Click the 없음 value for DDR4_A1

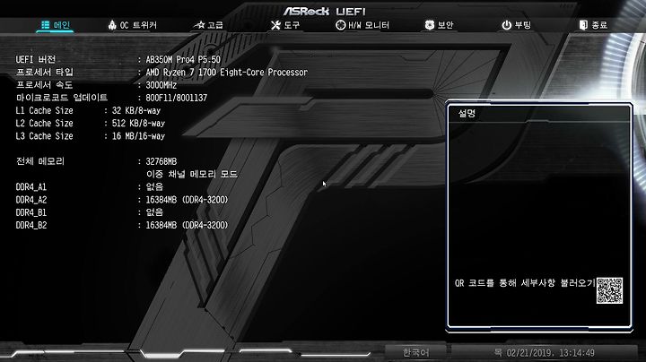[x=154, y=186]
